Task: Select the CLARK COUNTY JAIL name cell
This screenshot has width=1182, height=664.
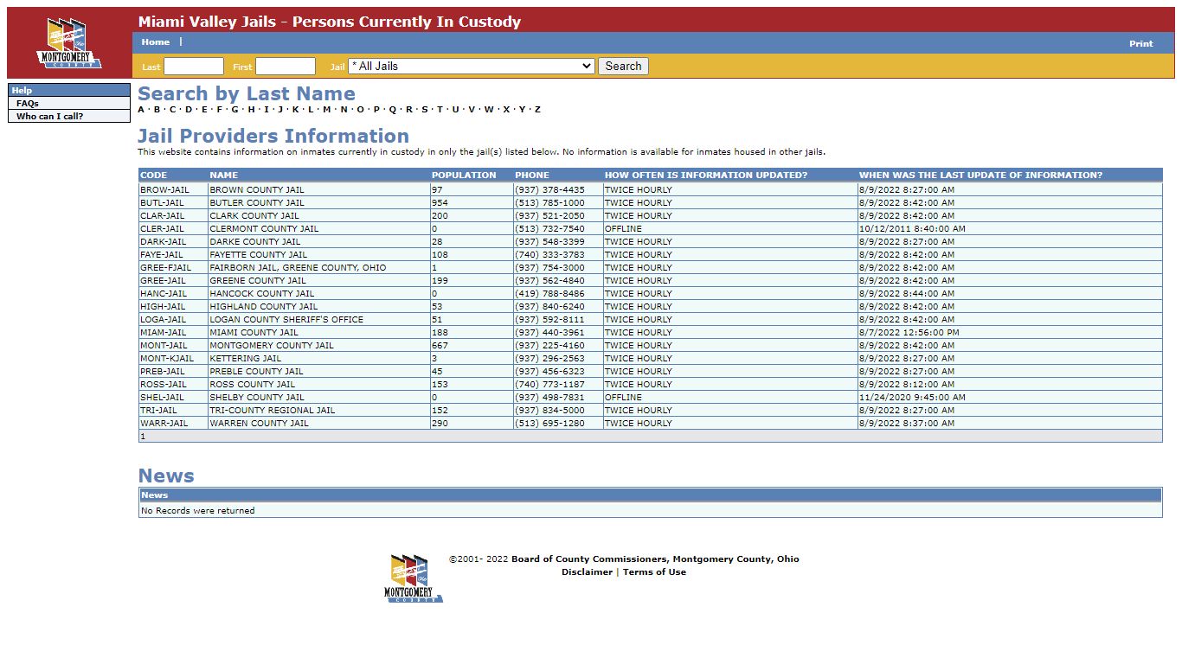Action: (319, 215)
